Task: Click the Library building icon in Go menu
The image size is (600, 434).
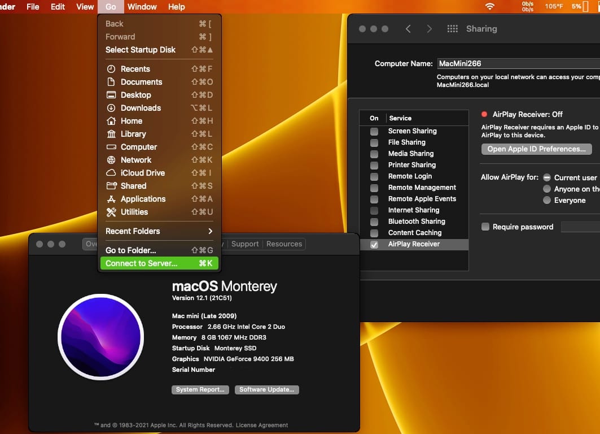Action: [111, 134]
